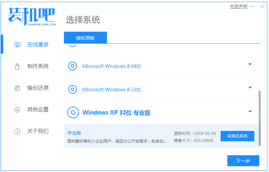The image size is (269, 172).
Task: Click the disc icon for Windows 8 32位
Action: point(72,89)
